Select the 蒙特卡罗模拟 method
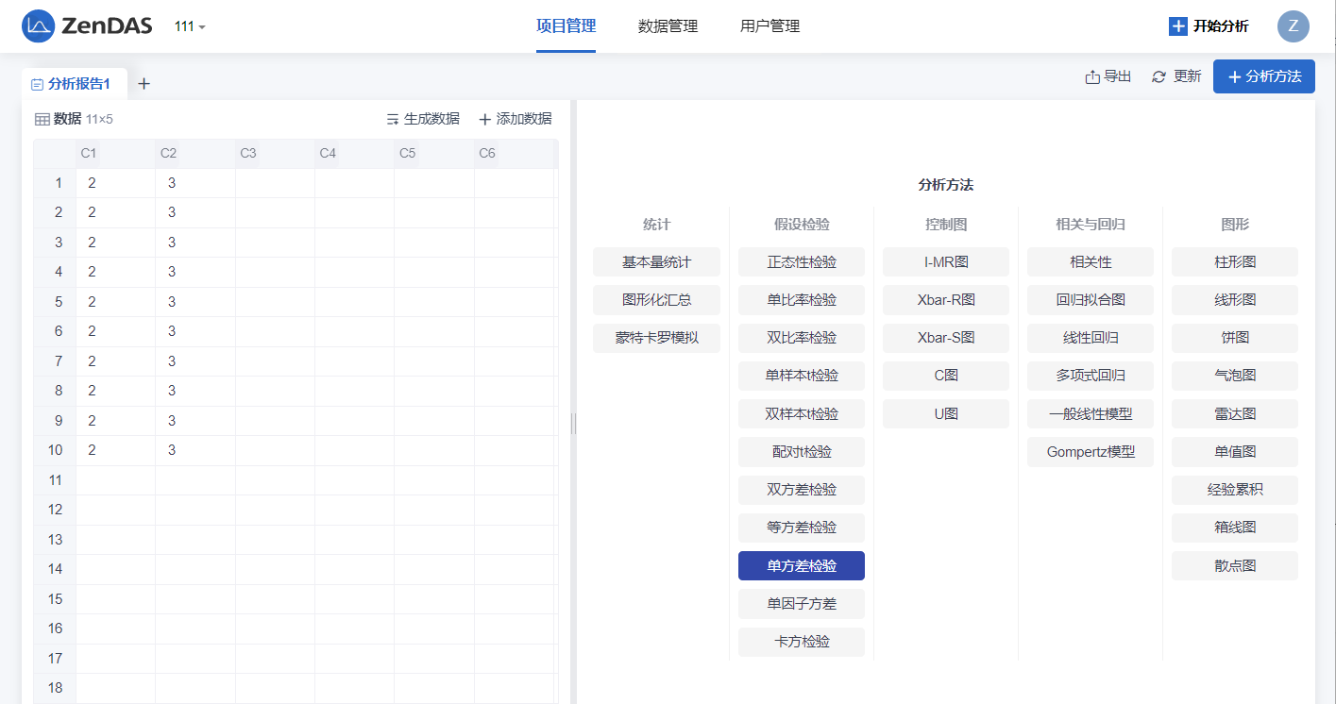The height and width of the screenshot is (704, 1336). click(656, 338)
